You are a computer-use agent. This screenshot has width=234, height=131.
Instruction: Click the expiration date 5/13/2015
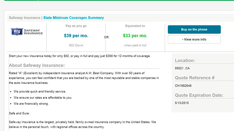pyautogui.click(x=182, y=103)
